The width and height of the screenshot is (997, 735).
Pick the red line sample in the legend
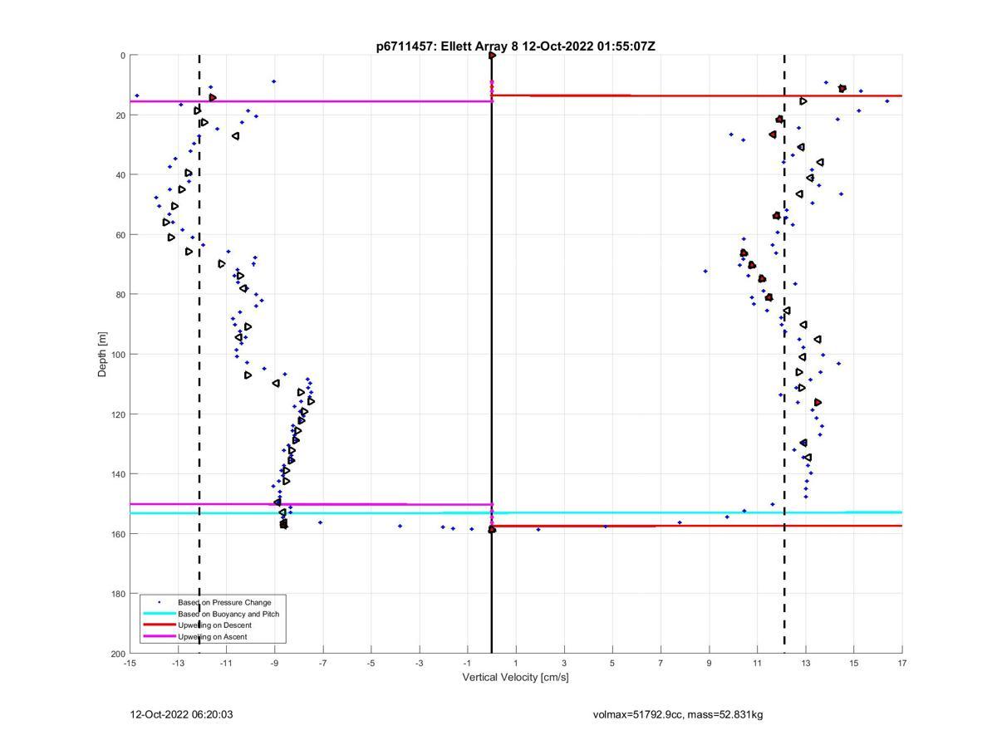pyautogui.click(x=159, y=625)
